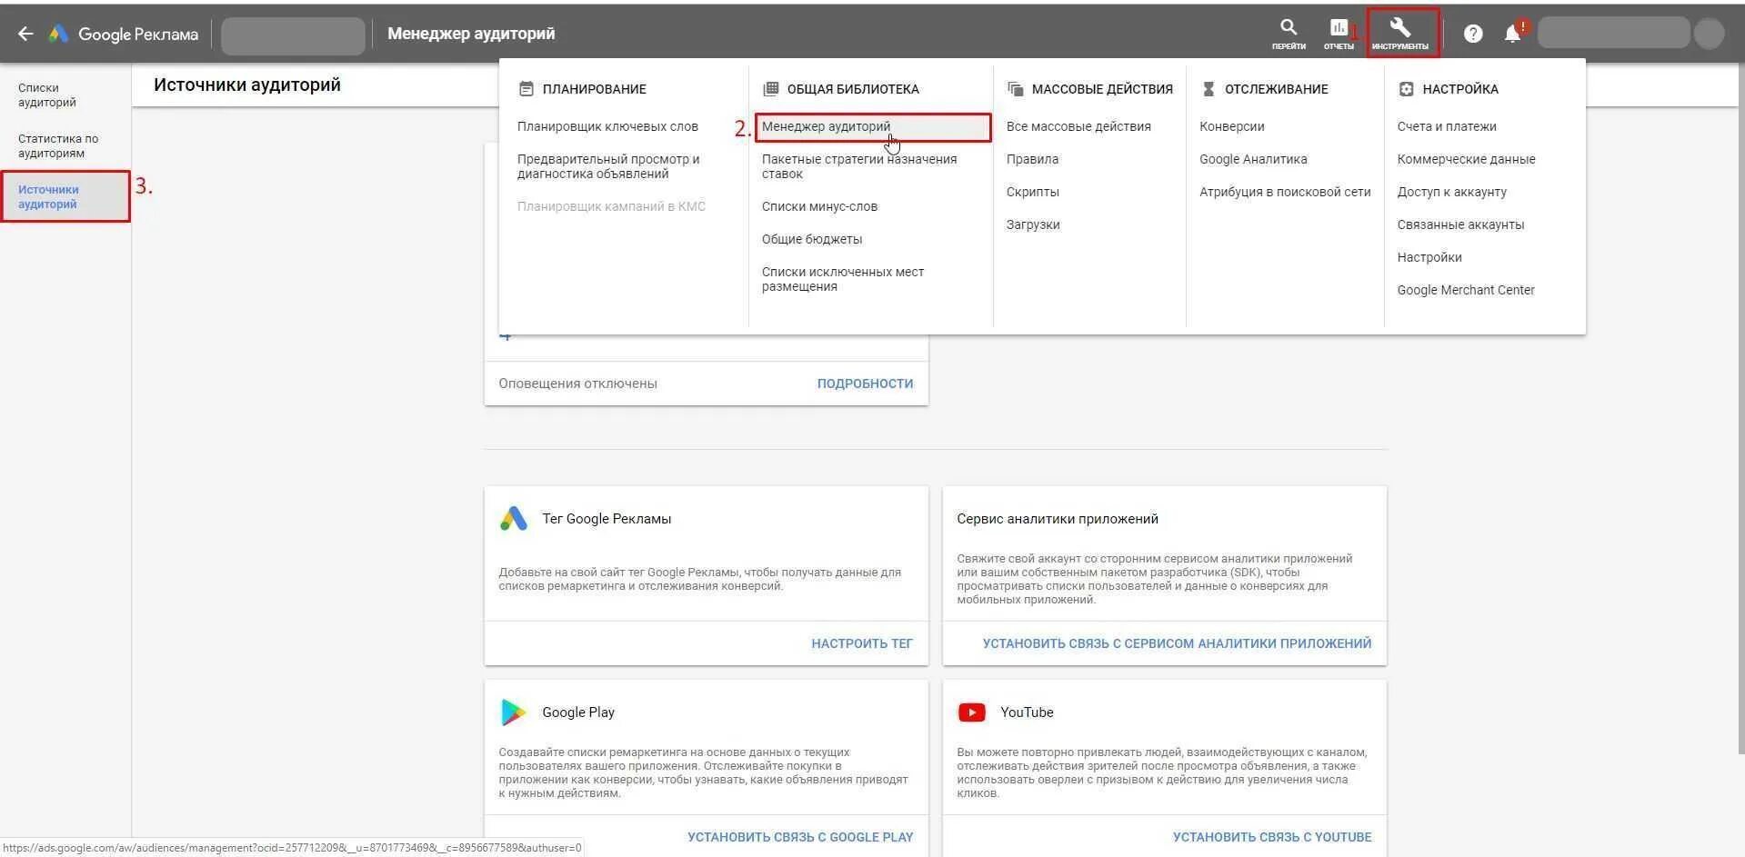Open Пакетные стратегии назначения ставок
The height and width of the screenshot is (857, 1745).
tap(859, 166)
